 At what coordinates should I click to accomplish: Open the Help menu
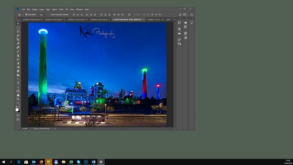87,9
